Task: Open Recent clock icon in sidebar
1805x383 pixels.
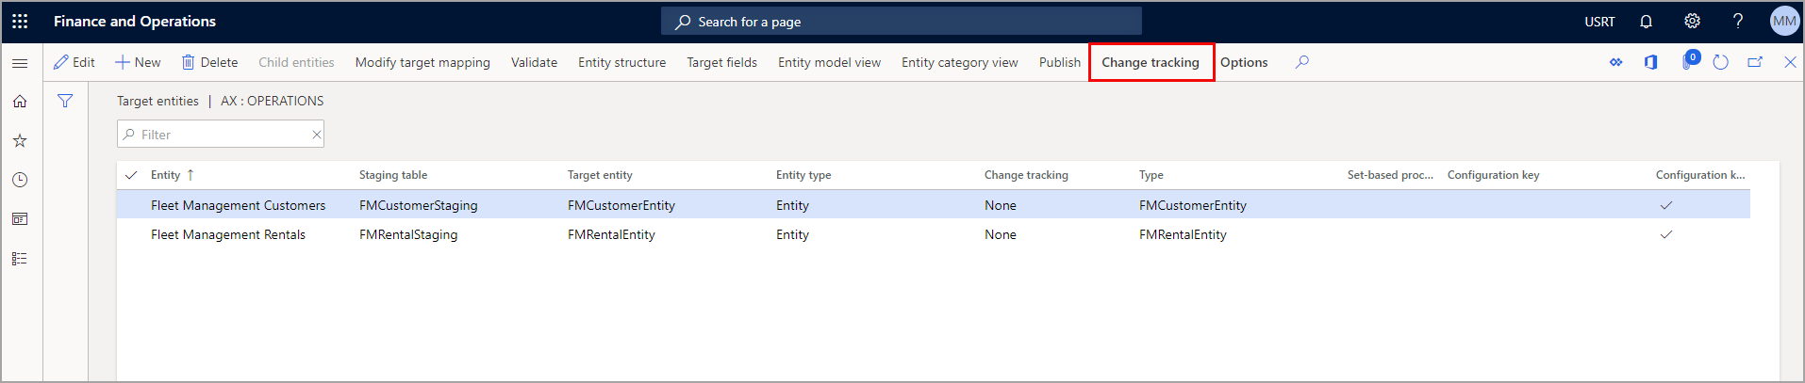Action: [20, 180]
